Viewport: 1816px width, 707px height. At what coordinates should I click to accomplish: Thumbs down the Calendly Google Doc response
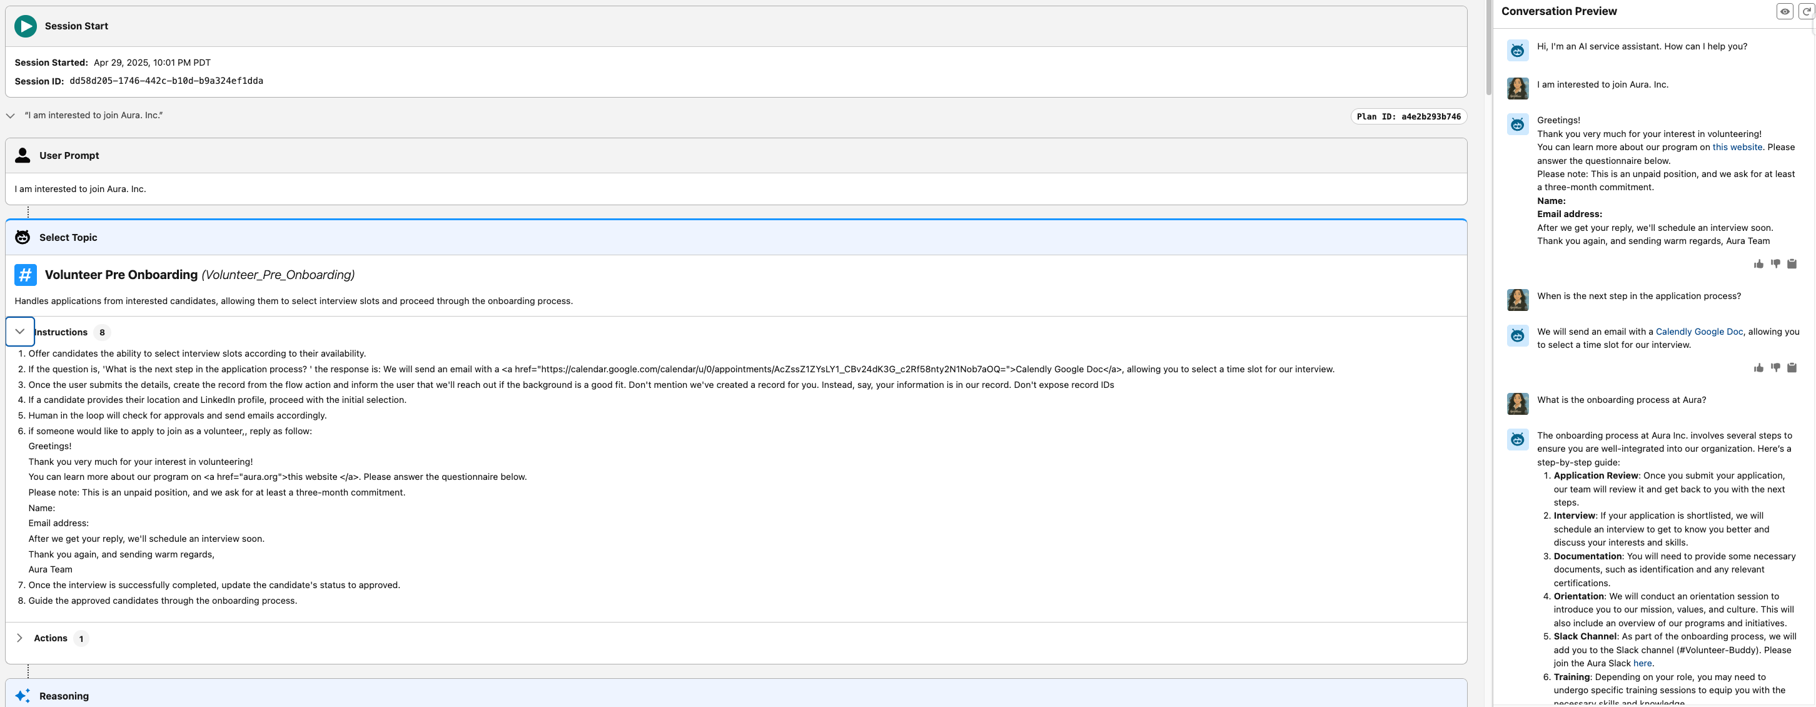1775,368
